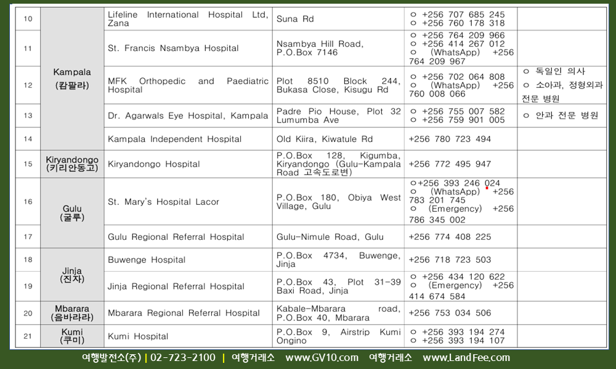Click the phone number 02-723-2100
Viewport: 616px width, 369px height.
[x=183, y=358]
